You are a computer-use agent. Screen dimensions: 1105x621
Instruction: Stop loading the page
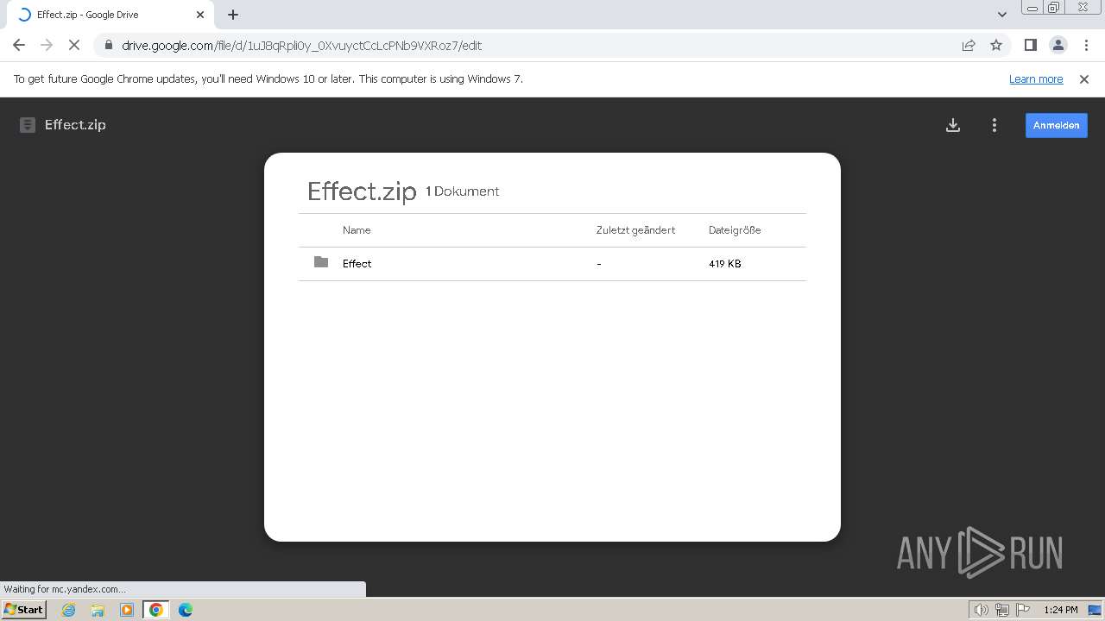click(x=74, y=46)
